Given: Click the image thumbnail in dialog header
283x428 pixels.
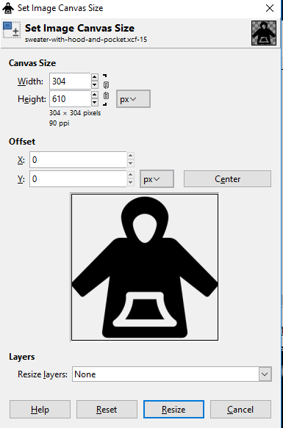Looking at the screenshot, I should (x=264, y=33).
